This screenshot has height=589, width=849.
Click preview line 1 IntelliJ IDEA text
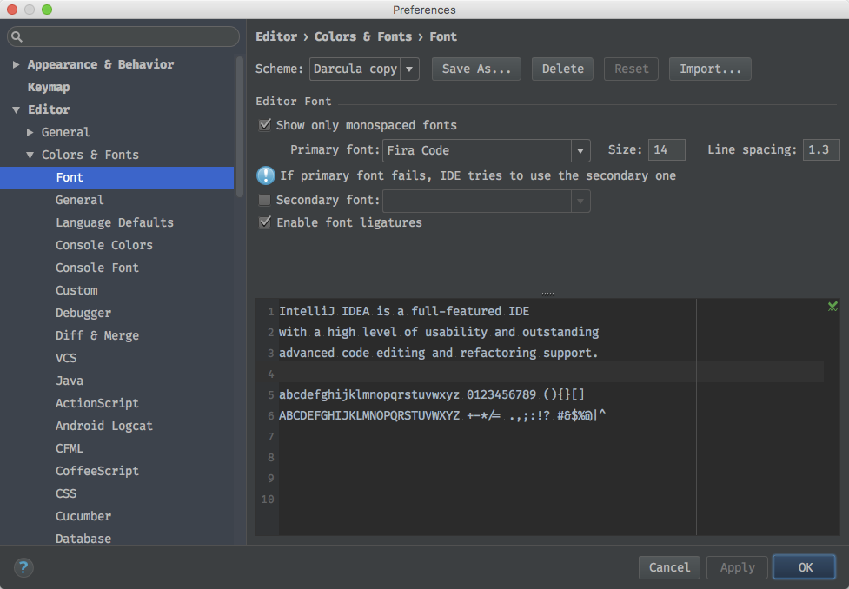point(404,311)
